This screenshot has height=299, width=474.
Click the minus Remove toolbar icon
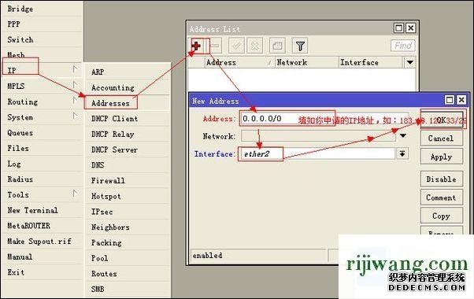215,46
